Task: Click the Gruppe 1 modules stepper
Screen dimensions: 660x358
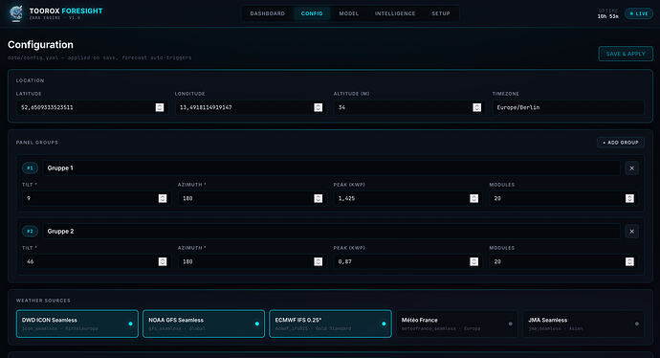Action: tap(629, 198)
